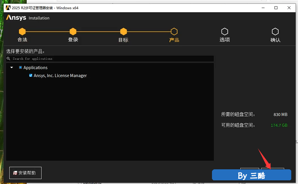The height and width of the screenshot is (184, 298).
Task: Click the 可用的磁盘空间 label
Action: (238, 125)
